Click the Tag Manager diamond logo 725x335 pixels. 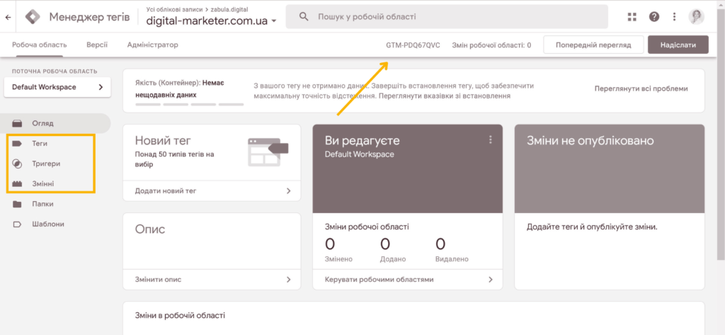point(33,17)
